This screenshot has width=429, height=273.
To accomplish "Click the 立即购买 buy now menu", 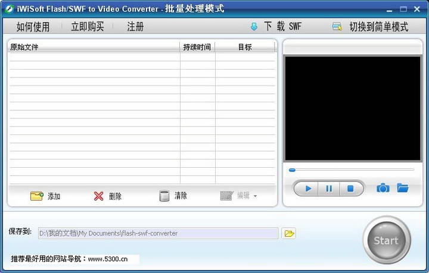I will (x=88, y=27).
